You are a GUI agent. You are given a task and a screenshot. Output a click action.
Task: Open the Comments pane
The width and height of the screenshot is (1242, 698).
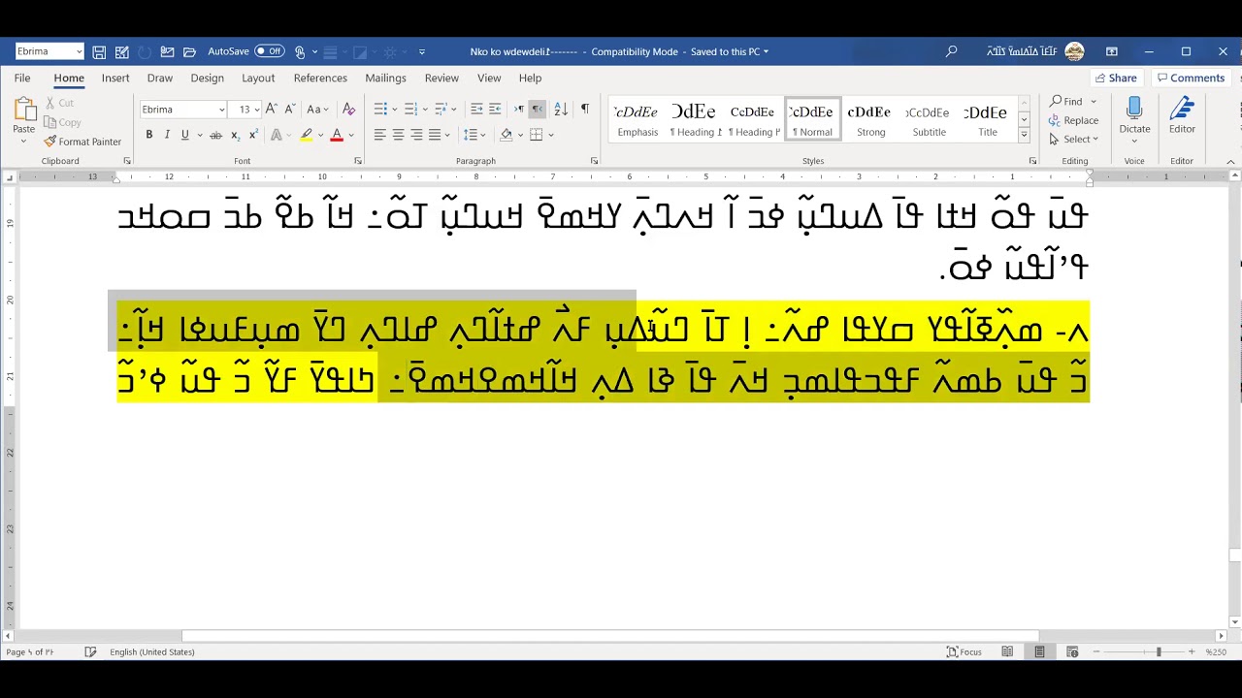pos(1191,78)
